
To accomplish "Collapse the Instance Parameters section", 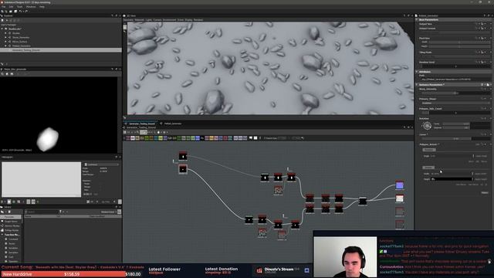I will [417, 84].
